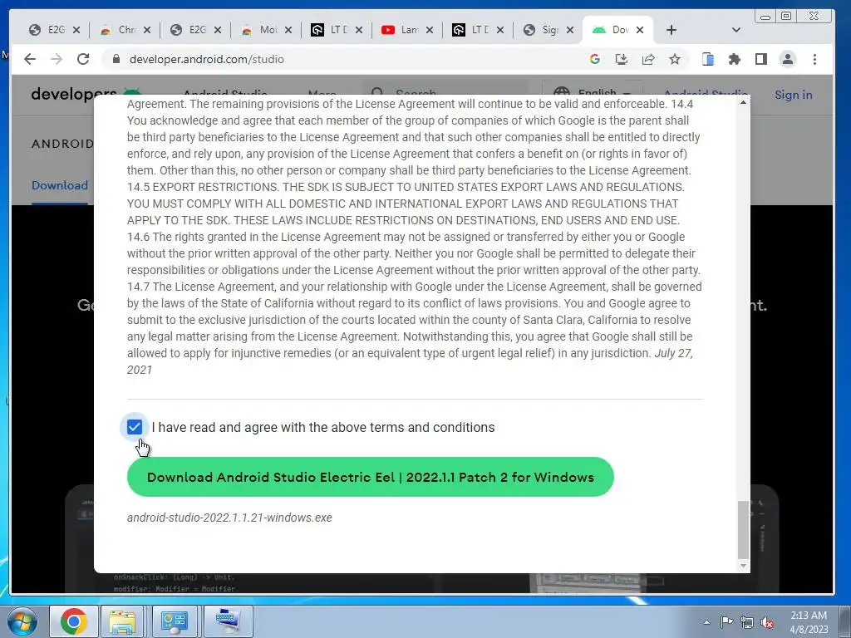Open the Chrome profile avatar
This screenshot has height=638, width=851.
[788, 59]
